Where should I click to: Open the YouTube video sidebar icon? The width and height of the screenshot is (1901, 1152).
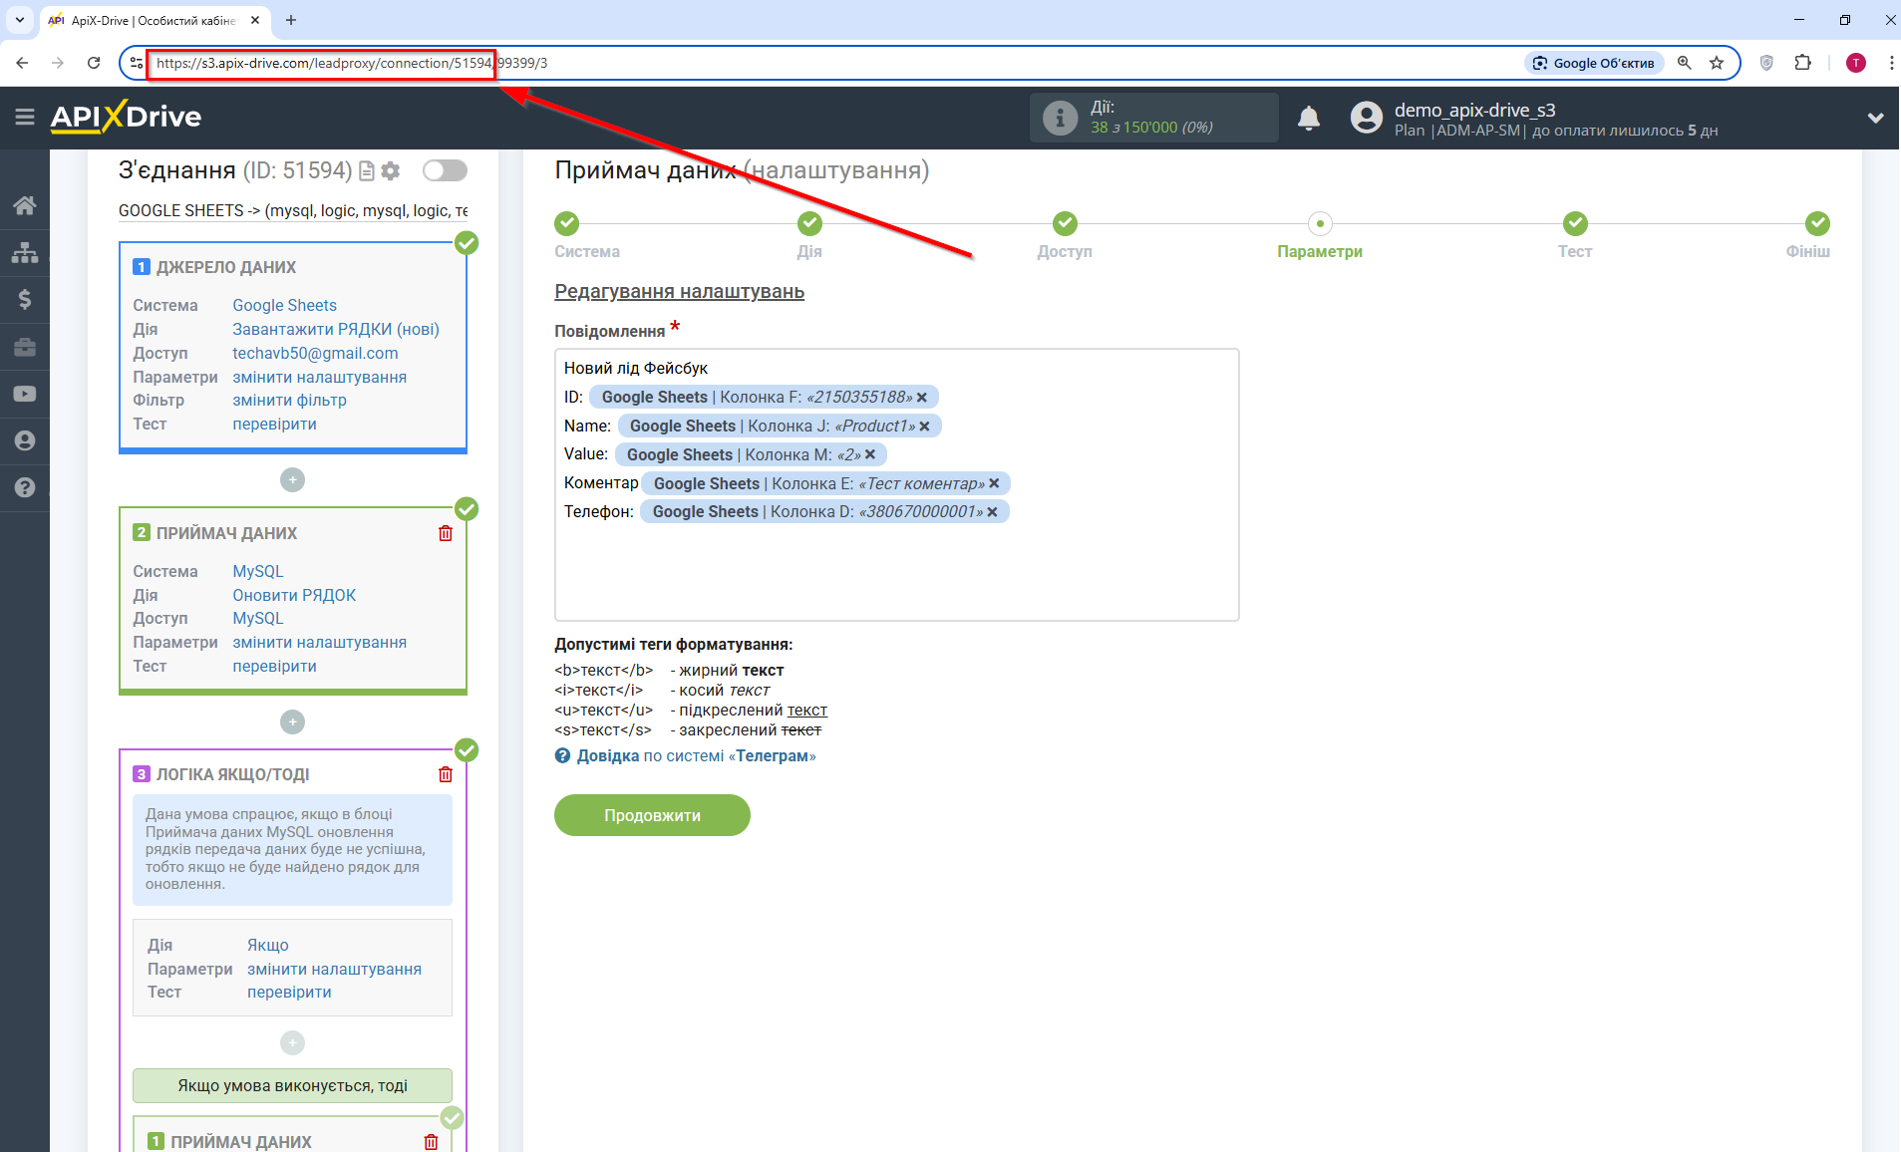pyautogui.click(x=25, y=394)
